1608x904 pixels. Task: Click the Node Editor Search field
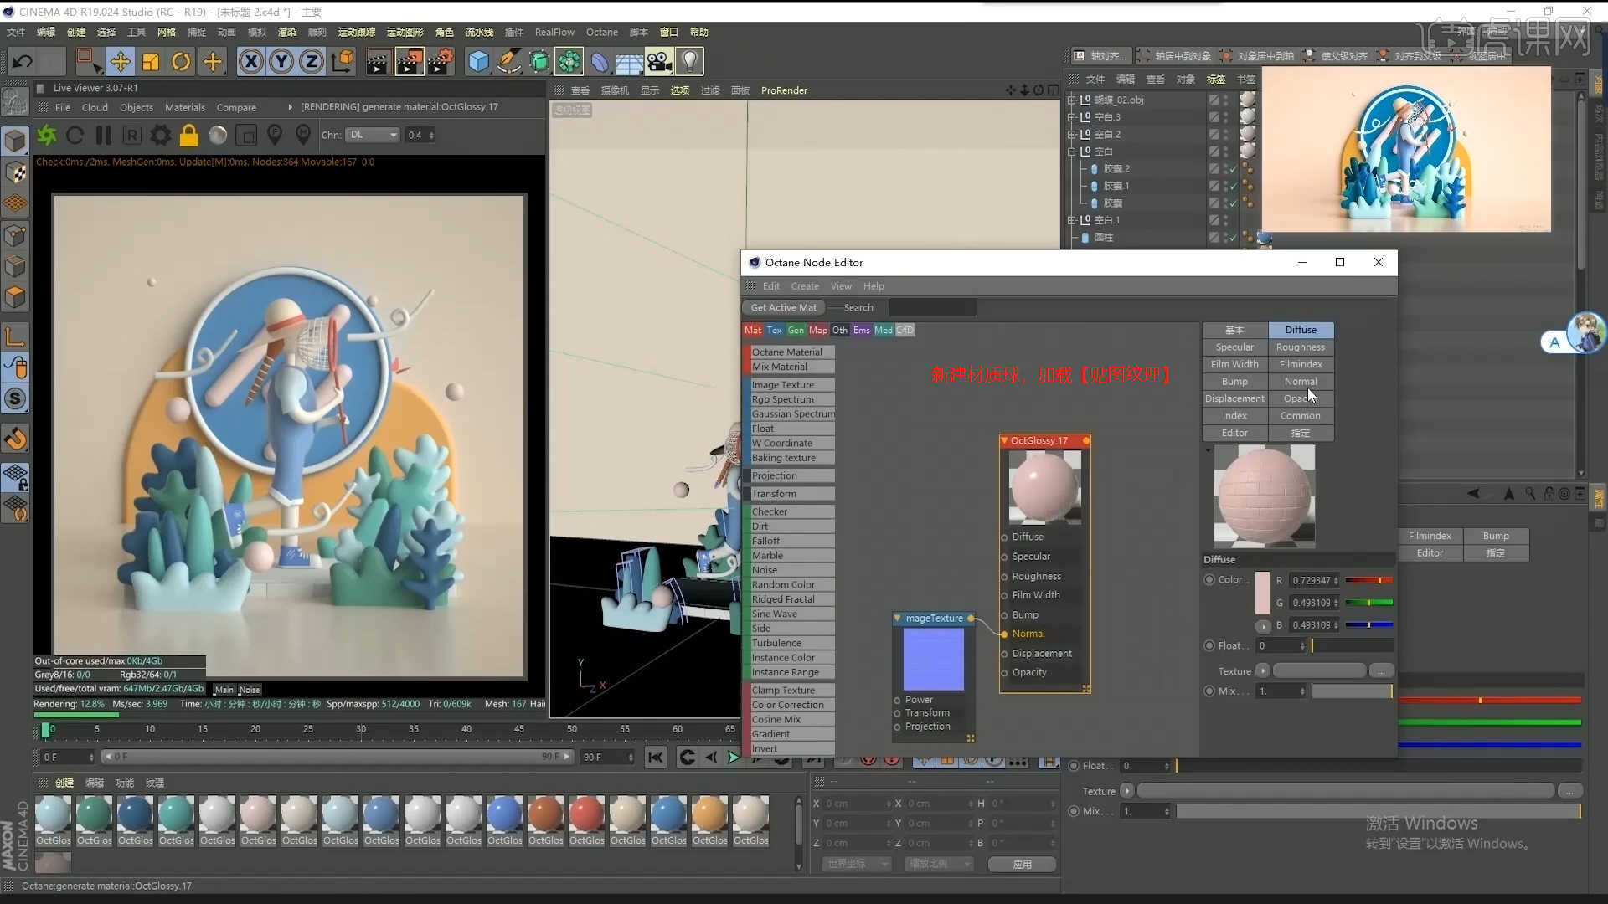click(x=931, y=308)
